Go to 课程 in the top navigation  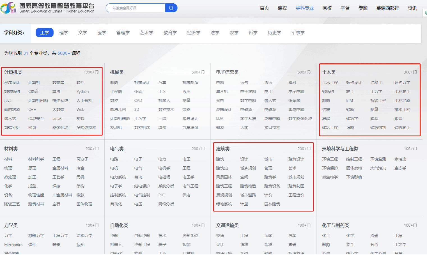click(282, 8)
